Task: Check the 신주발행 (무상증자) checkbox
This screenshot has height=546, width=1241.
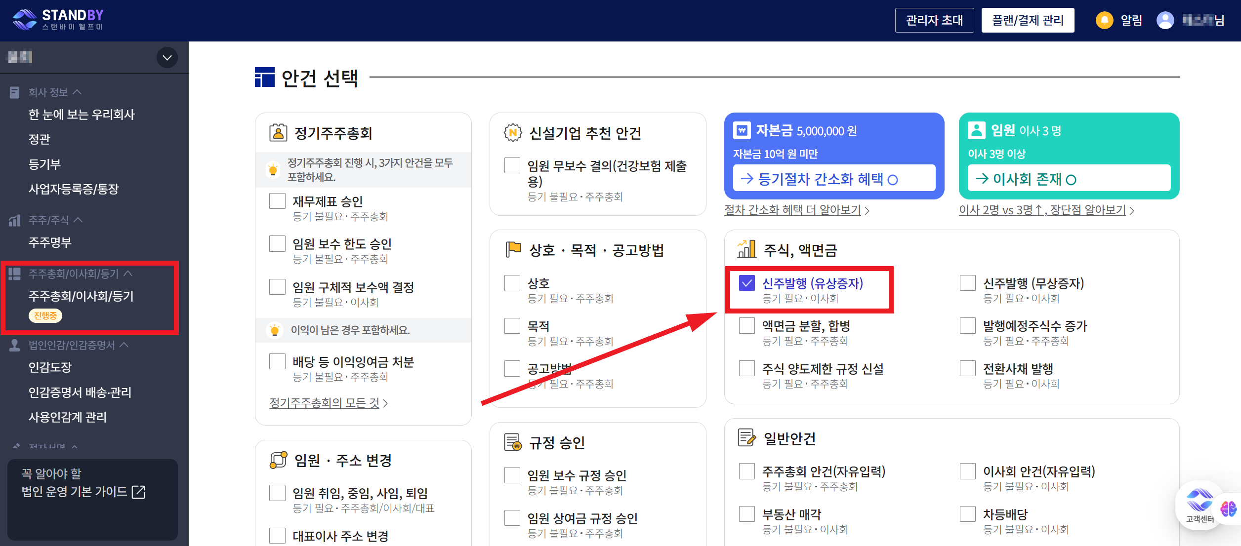Action: 968,283
